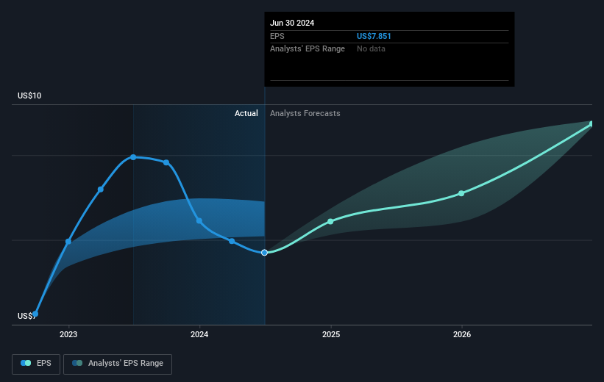Click the EPS point in early 2024 after January
This screenshot has width=604, height=382.
click(232, 241)
